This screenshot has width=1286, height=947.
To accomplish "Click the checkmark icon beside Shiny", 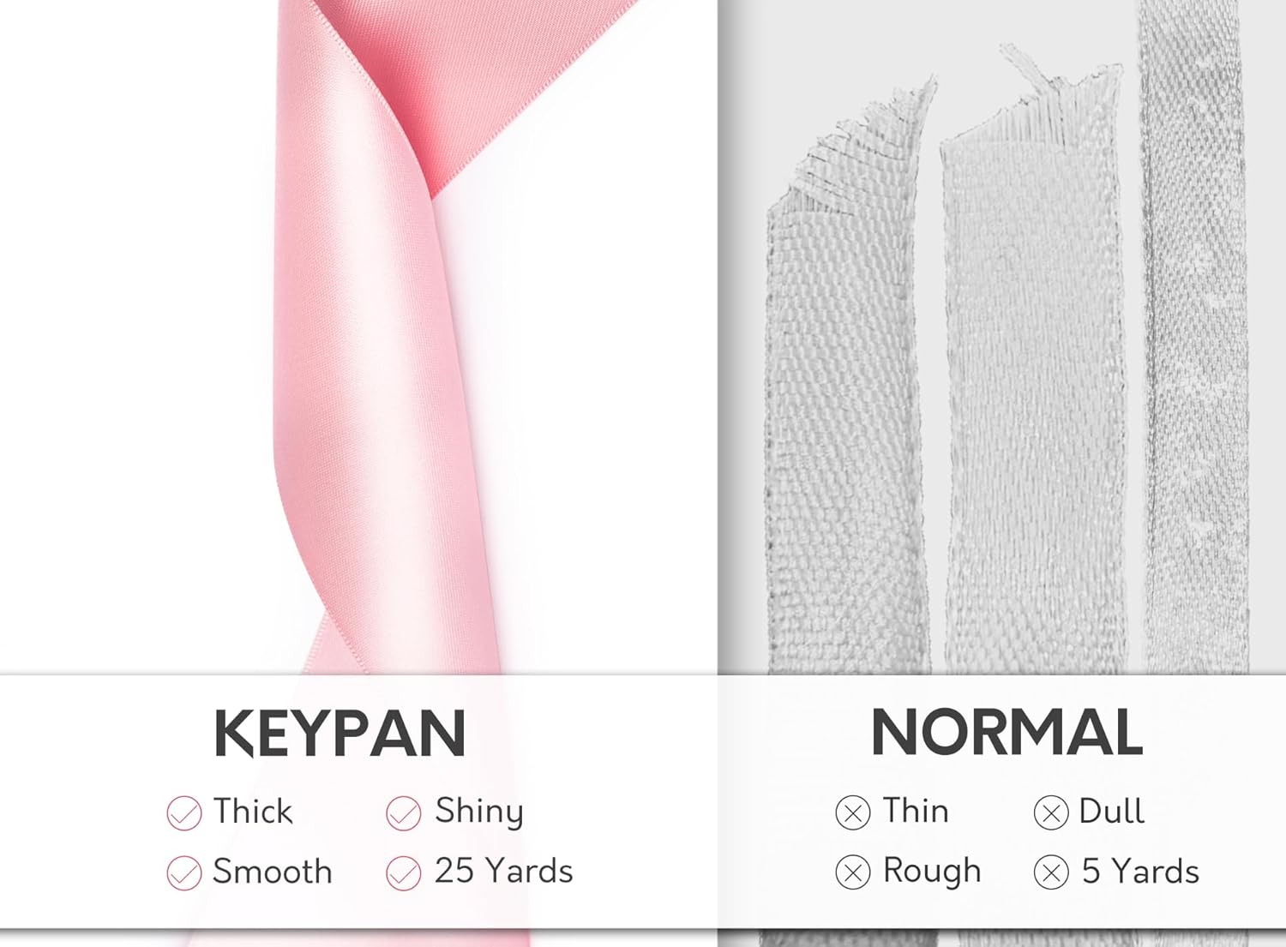I will [x=403, y=813].
